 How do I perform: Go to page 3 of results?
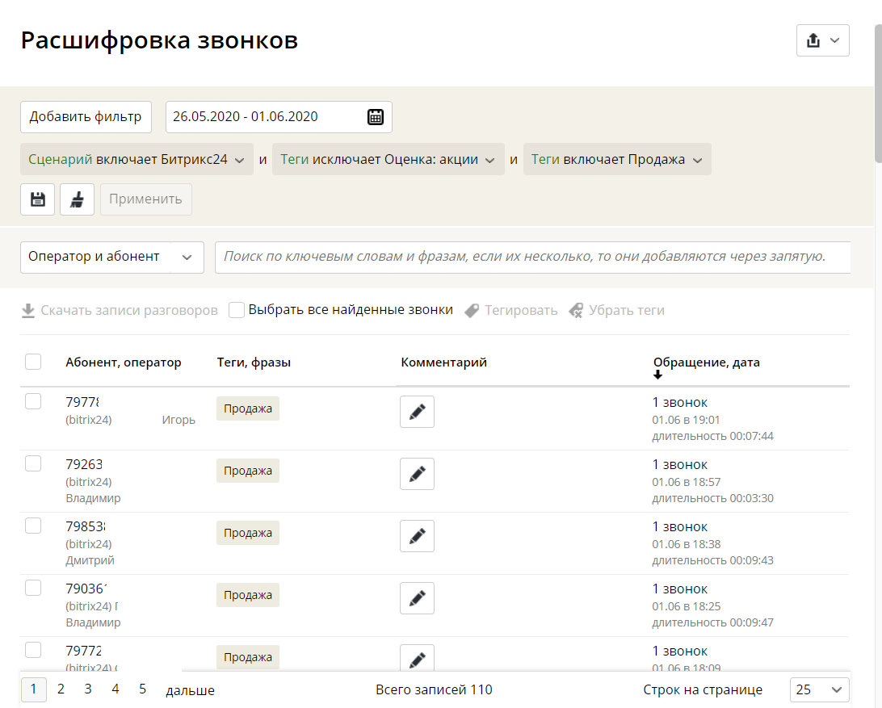(88, 689)
